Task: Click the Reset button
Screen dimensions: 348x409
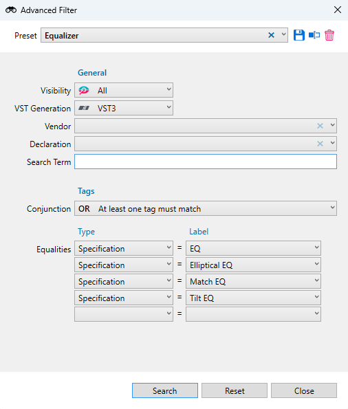Action: (235, 390)
